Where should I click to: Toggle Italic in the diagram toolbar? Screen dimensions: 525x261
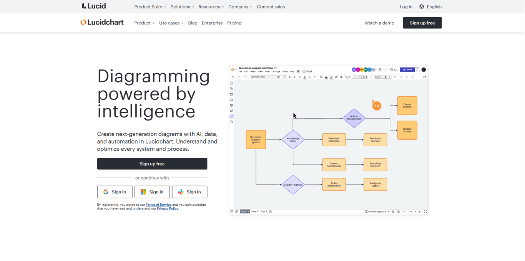click(x=295, y=77)
